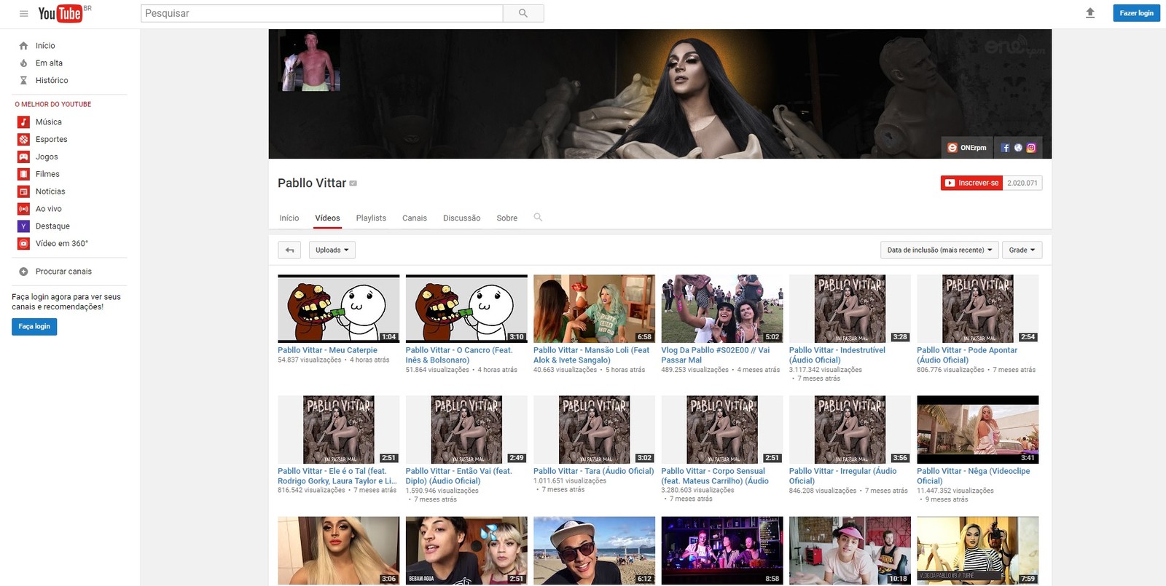
Task: Open the Tara (Áudio Oficial) video title
Action: click(x=593, y=471)
